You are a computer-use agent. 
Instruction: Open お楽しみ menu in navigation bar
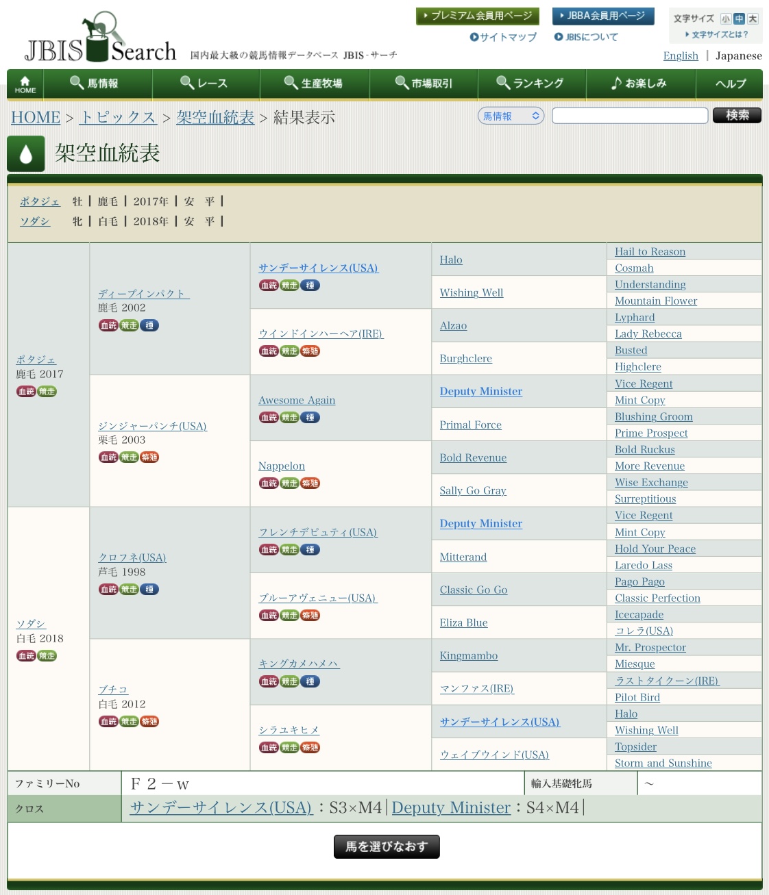(x=641, y=84)
